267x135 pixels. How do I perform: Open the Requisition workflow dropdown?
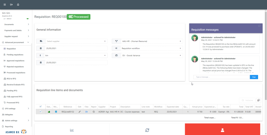[x=147, y=48]
